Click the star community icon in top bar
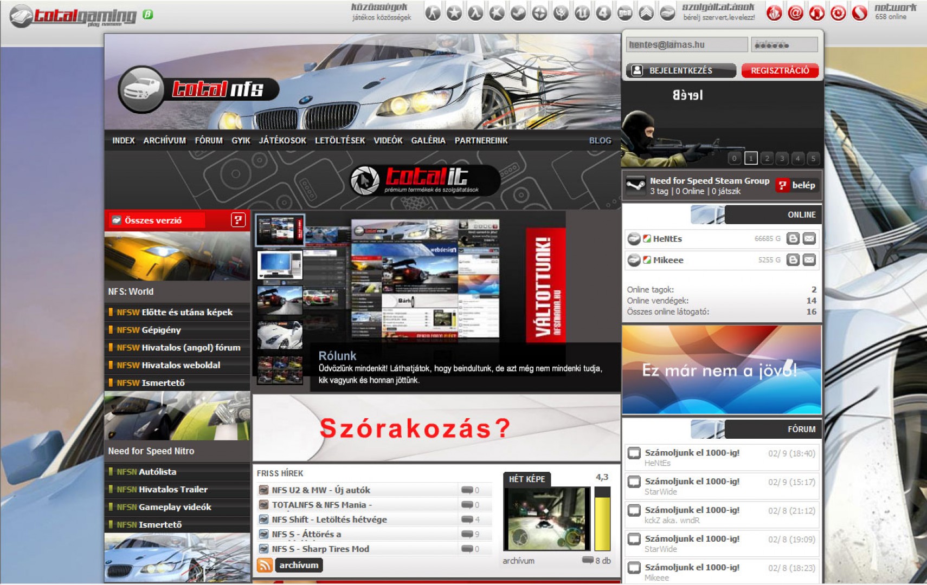927x585 pixels. (454, 12)
